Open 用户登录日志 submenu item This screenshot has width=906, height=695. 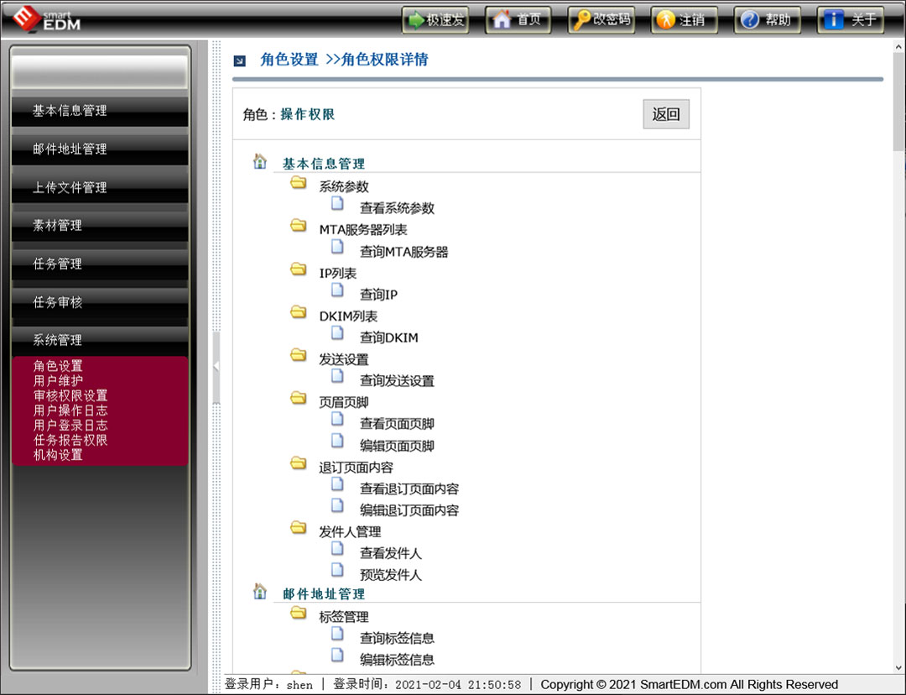[x=70, y=425]
